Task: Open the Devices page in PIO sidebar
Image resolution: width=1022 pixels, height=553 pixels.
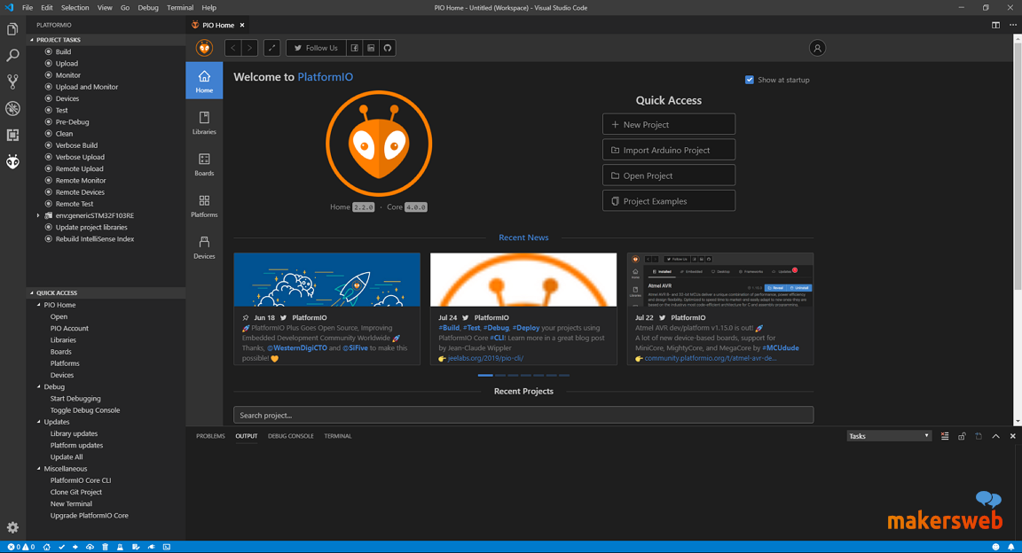Action: [x=204, y=247]
